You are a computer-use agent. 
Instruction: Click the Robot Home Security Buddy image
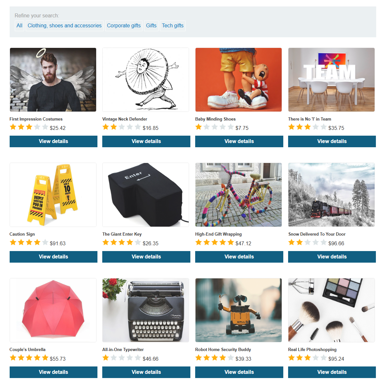(x=239, y=310)
